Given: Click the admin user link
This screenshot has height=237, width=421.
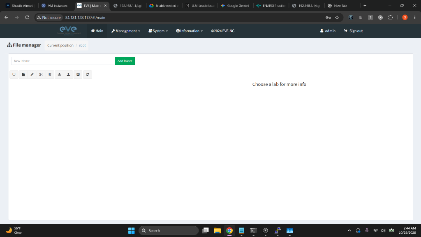Looking at the screenshot, I should click(x=328, y=31).
